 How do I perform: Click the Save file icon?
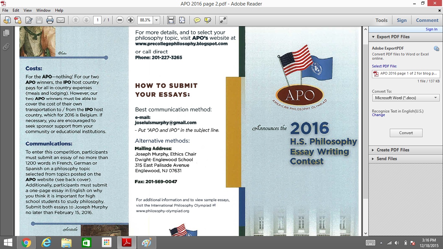[x=39, y=20]
